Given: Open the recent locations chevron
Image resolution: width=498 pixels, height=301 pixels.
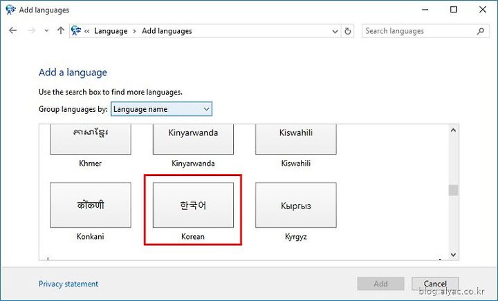Looking at the screenshot, I should 46,31.
